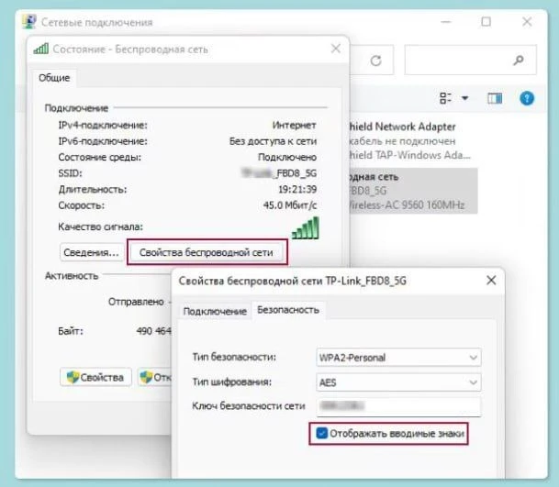
Task: Close the Network Connections window
Action: pos(527,22)
